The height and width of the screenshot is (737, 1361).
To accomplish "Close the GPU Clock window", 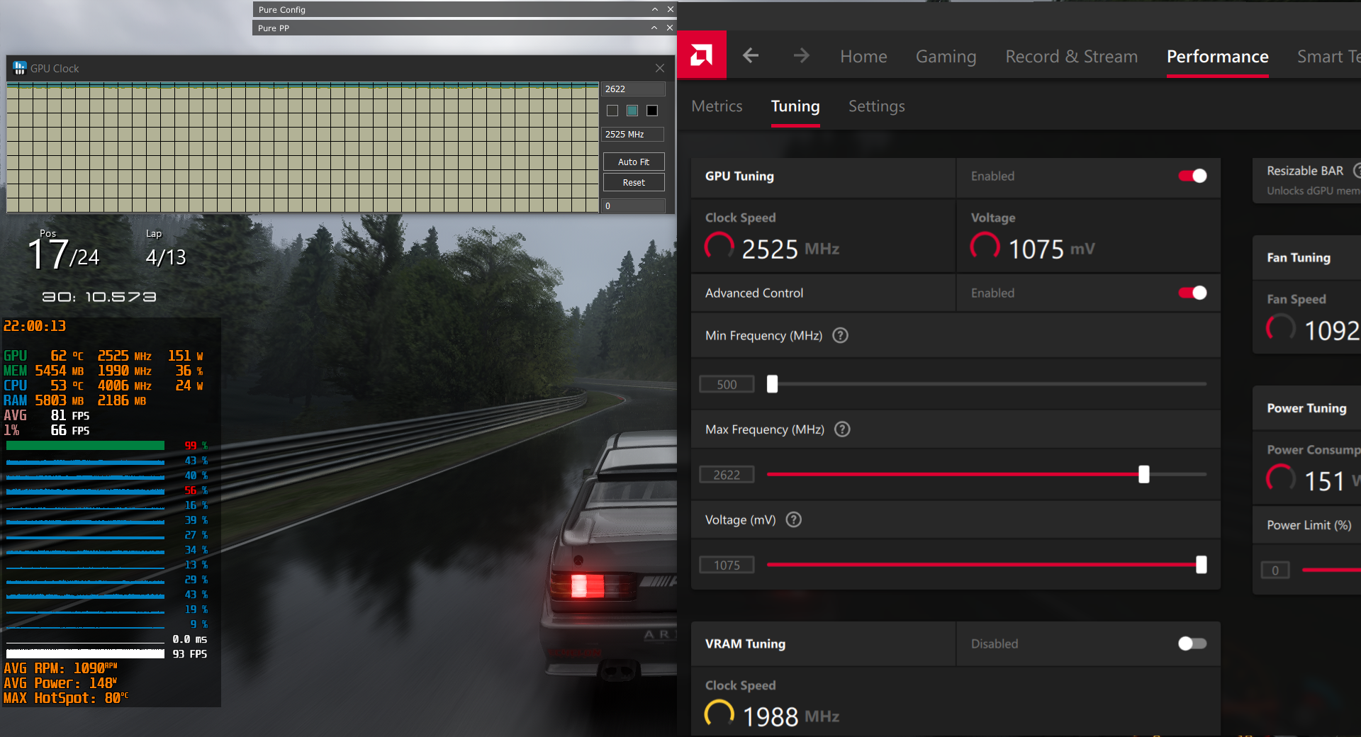I will (660, 68).
